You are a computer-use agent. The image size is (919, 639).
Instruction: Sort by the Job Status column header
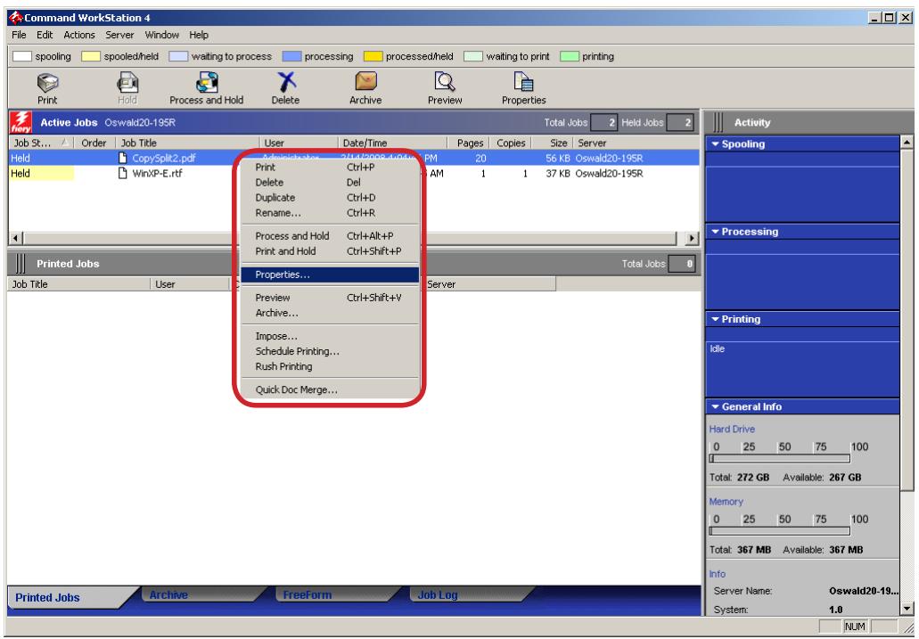coord(41,143)
